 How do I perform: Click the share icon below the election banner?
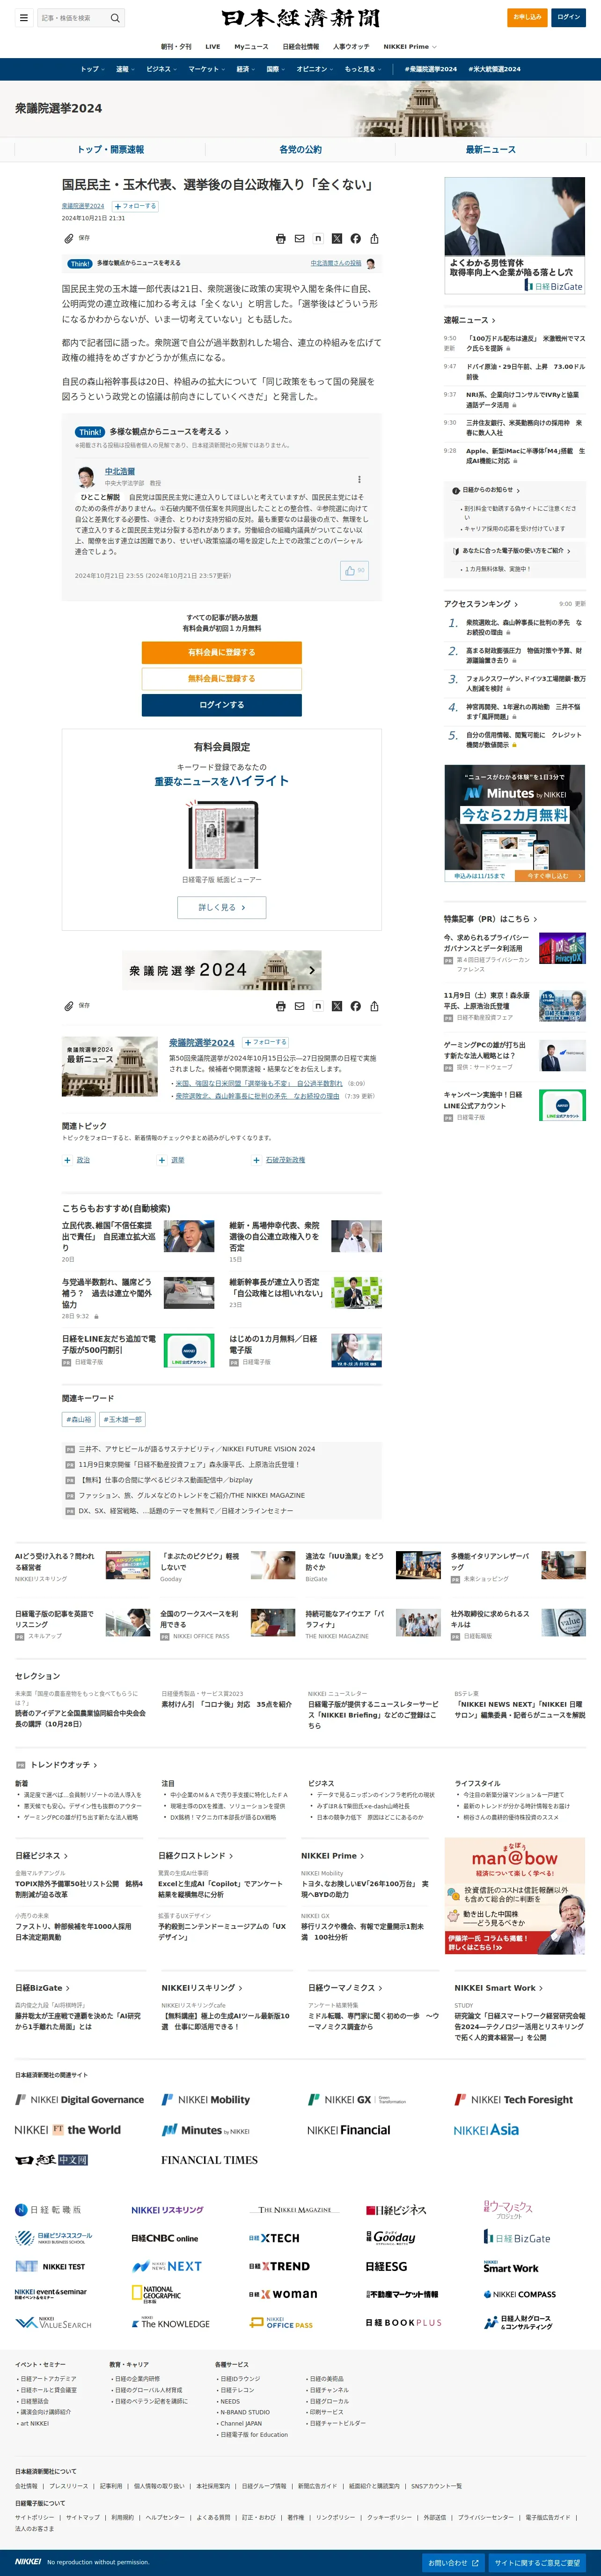374,1006
